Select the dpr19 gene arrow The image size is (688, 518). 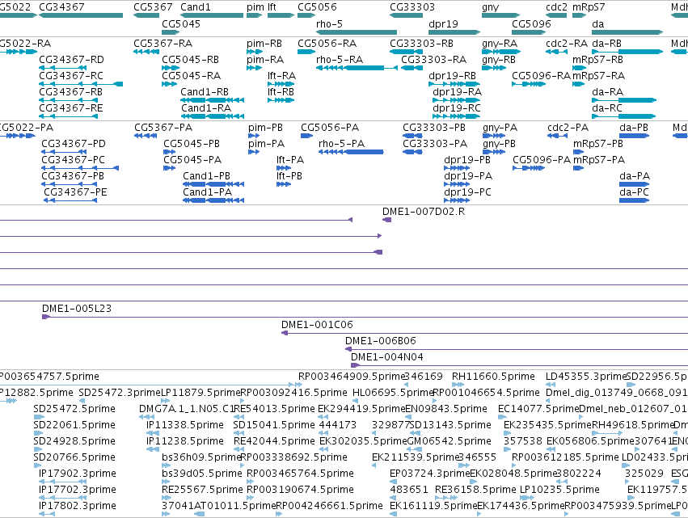click(454, 32)
